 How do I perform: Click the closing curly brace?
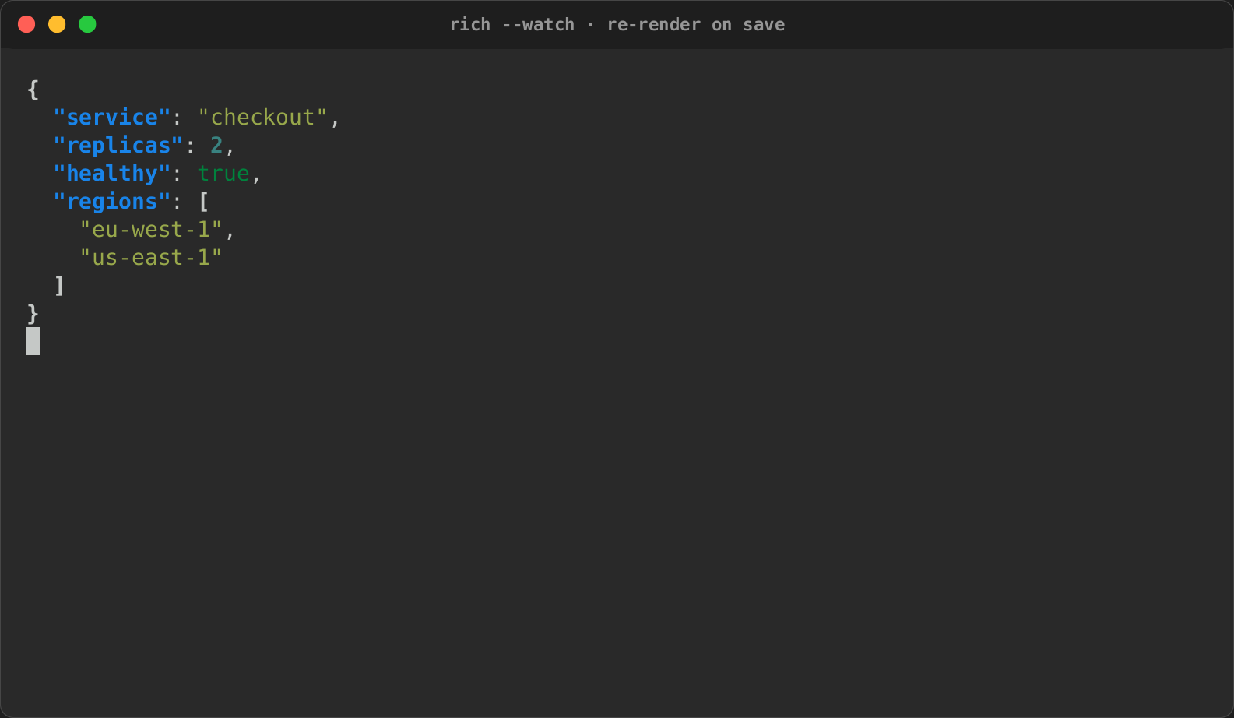(x=33, y=314)
